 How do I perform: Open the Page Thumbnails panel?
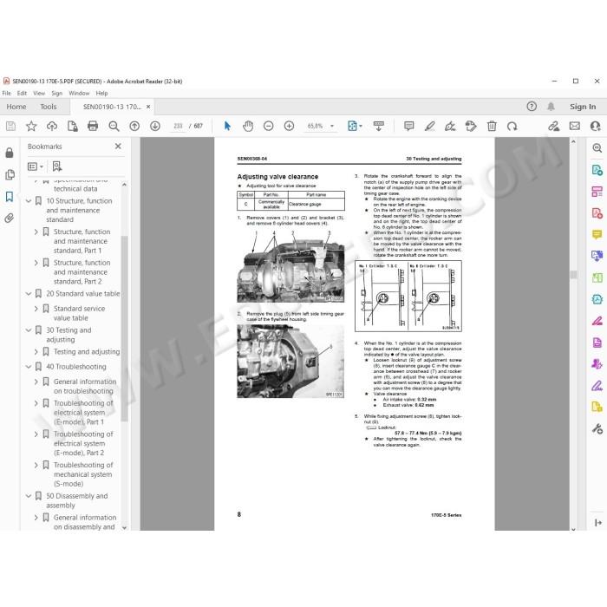10,174
